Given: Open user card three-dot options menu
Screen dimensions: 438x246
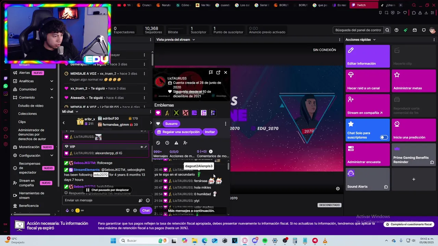Looking at the screenshot, I should coord(226,124).
